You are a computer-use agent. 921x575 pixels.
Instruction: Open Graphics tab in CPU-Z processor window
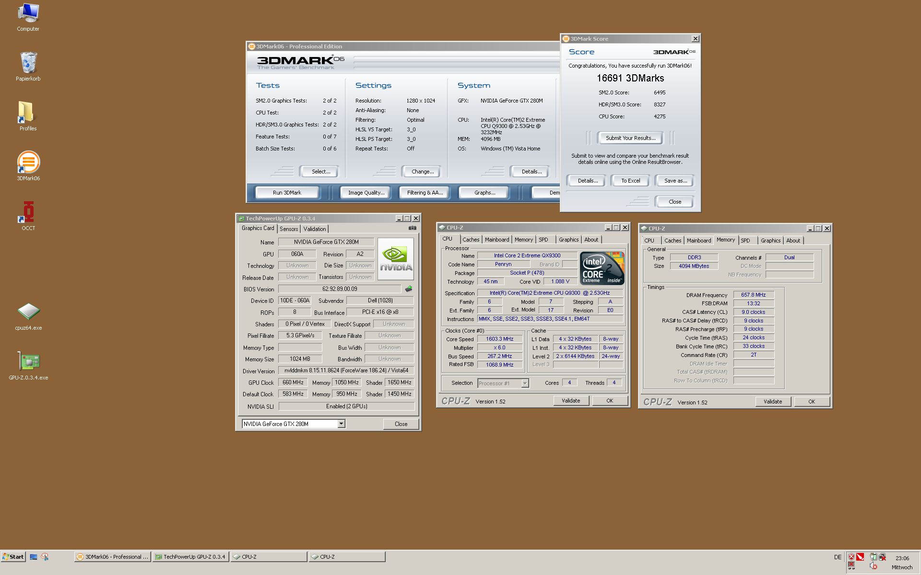pyautogui.click(x=568, y=240)
